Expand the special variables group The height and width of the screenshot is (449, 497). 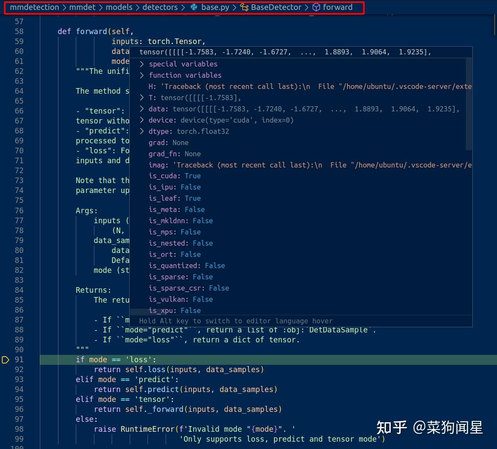click(141, 64)
